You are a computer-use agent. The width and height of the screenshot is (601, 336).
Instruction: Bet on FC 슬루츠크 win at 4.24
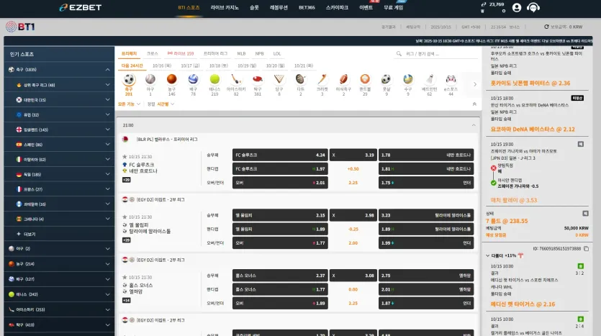280,155
